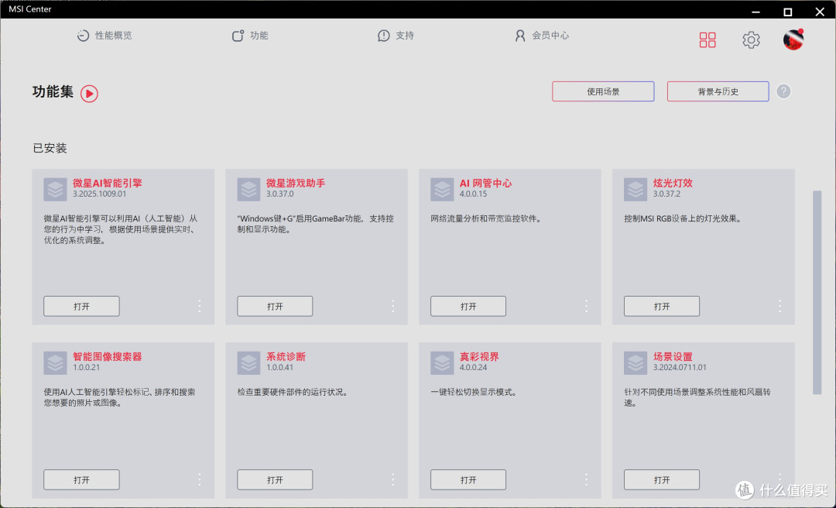The image size is (836, 508).
Task: Click description 一键轻松切换显示模式。
Action: pos(474,392)
